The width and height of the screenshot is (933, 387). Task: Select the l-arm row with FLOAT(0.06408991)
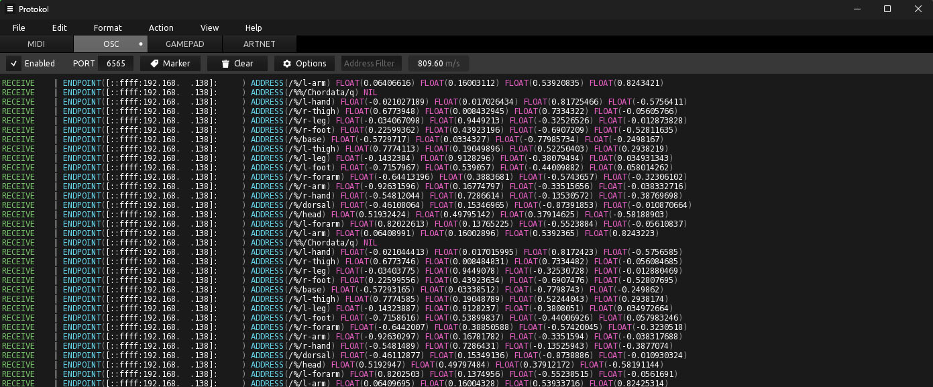[329, 233]
